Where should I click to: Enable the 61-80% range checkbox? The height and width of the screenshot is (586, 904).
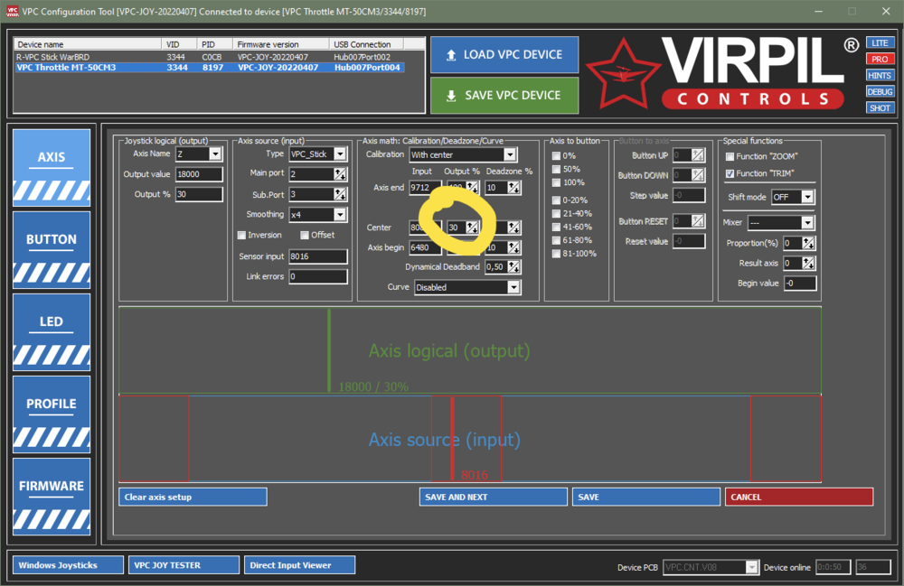[x=556, y=240]
